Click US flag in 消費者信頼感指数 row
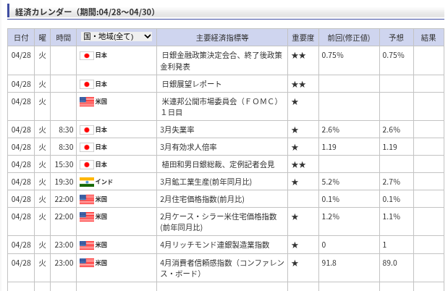The width and height of the screenshot is (448, 291). pos(86,263)
